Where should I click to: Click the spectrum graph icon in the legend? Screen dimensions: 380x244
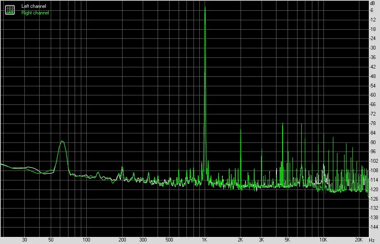pos(10,9)
